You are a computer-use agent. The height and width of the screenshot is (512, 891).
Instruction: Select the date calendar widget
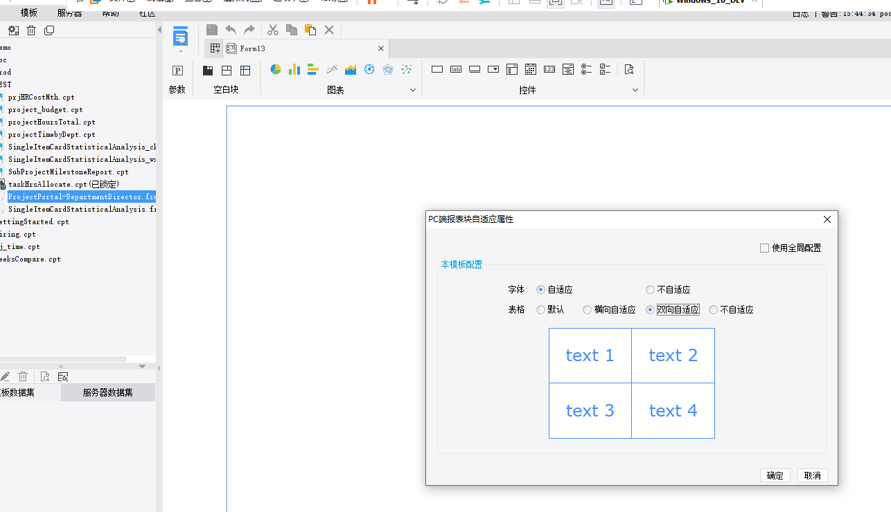click(x=531, y=69)
